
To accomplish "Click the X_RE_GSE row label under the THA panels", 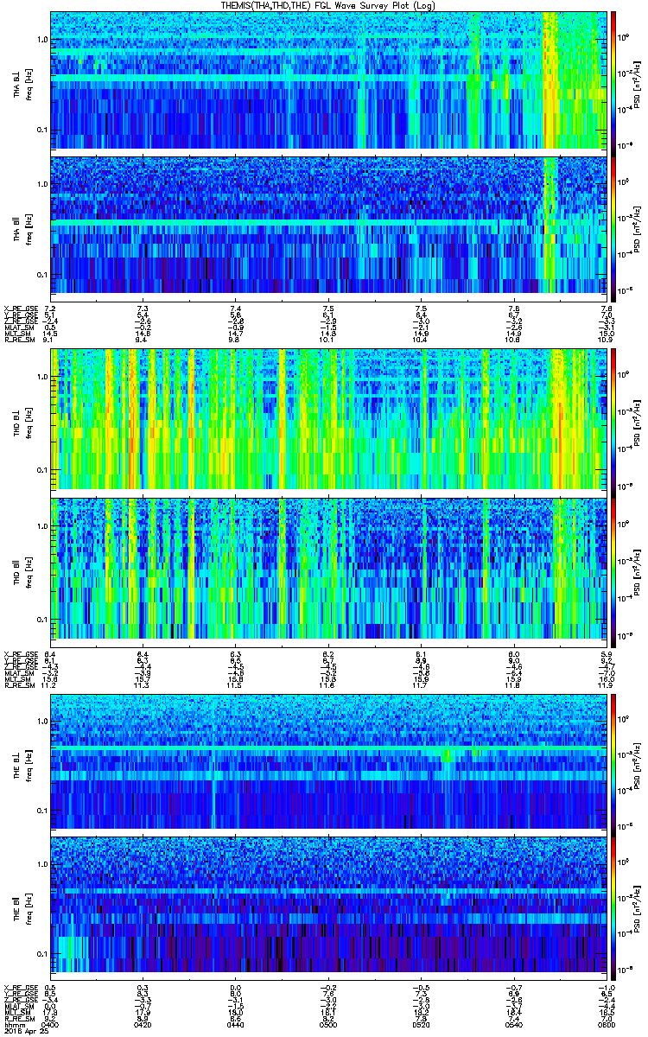I will click(19, 309).
